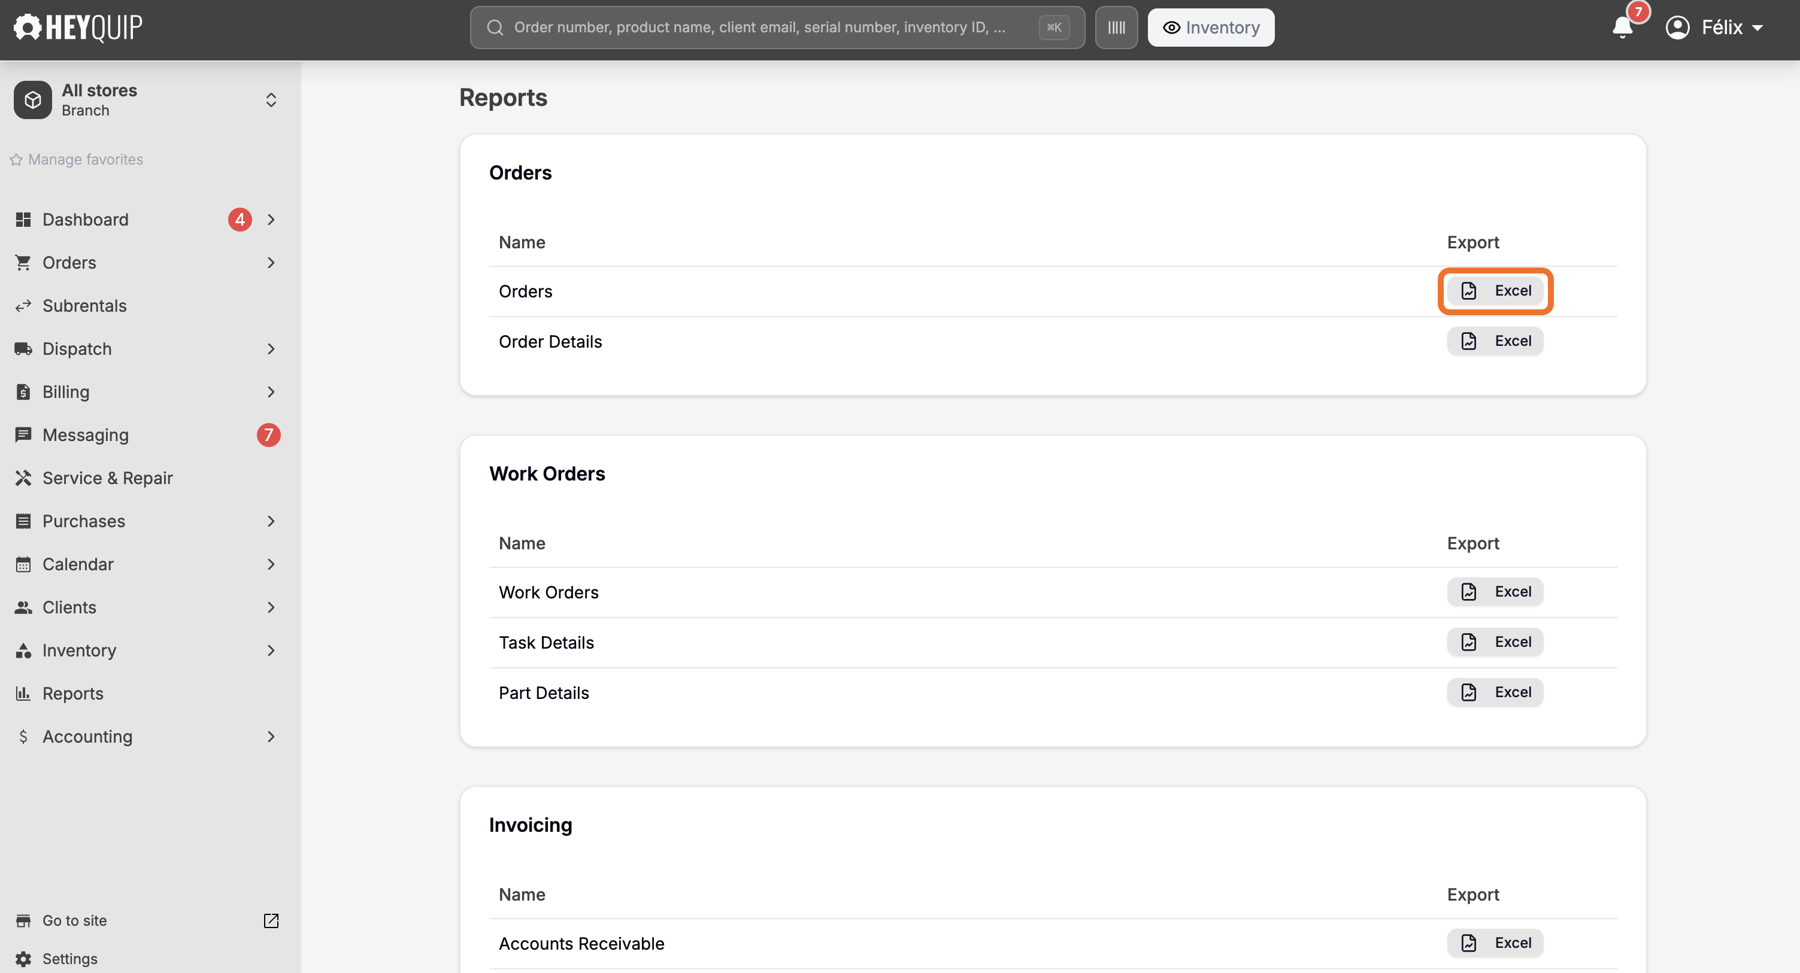Export Order Details to Excel

pos(1495,341)
